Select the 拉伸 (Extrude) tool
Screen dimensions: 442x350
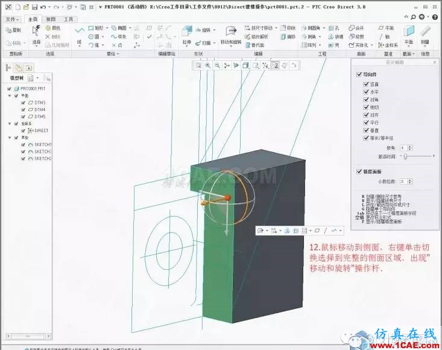click(186, 36)
